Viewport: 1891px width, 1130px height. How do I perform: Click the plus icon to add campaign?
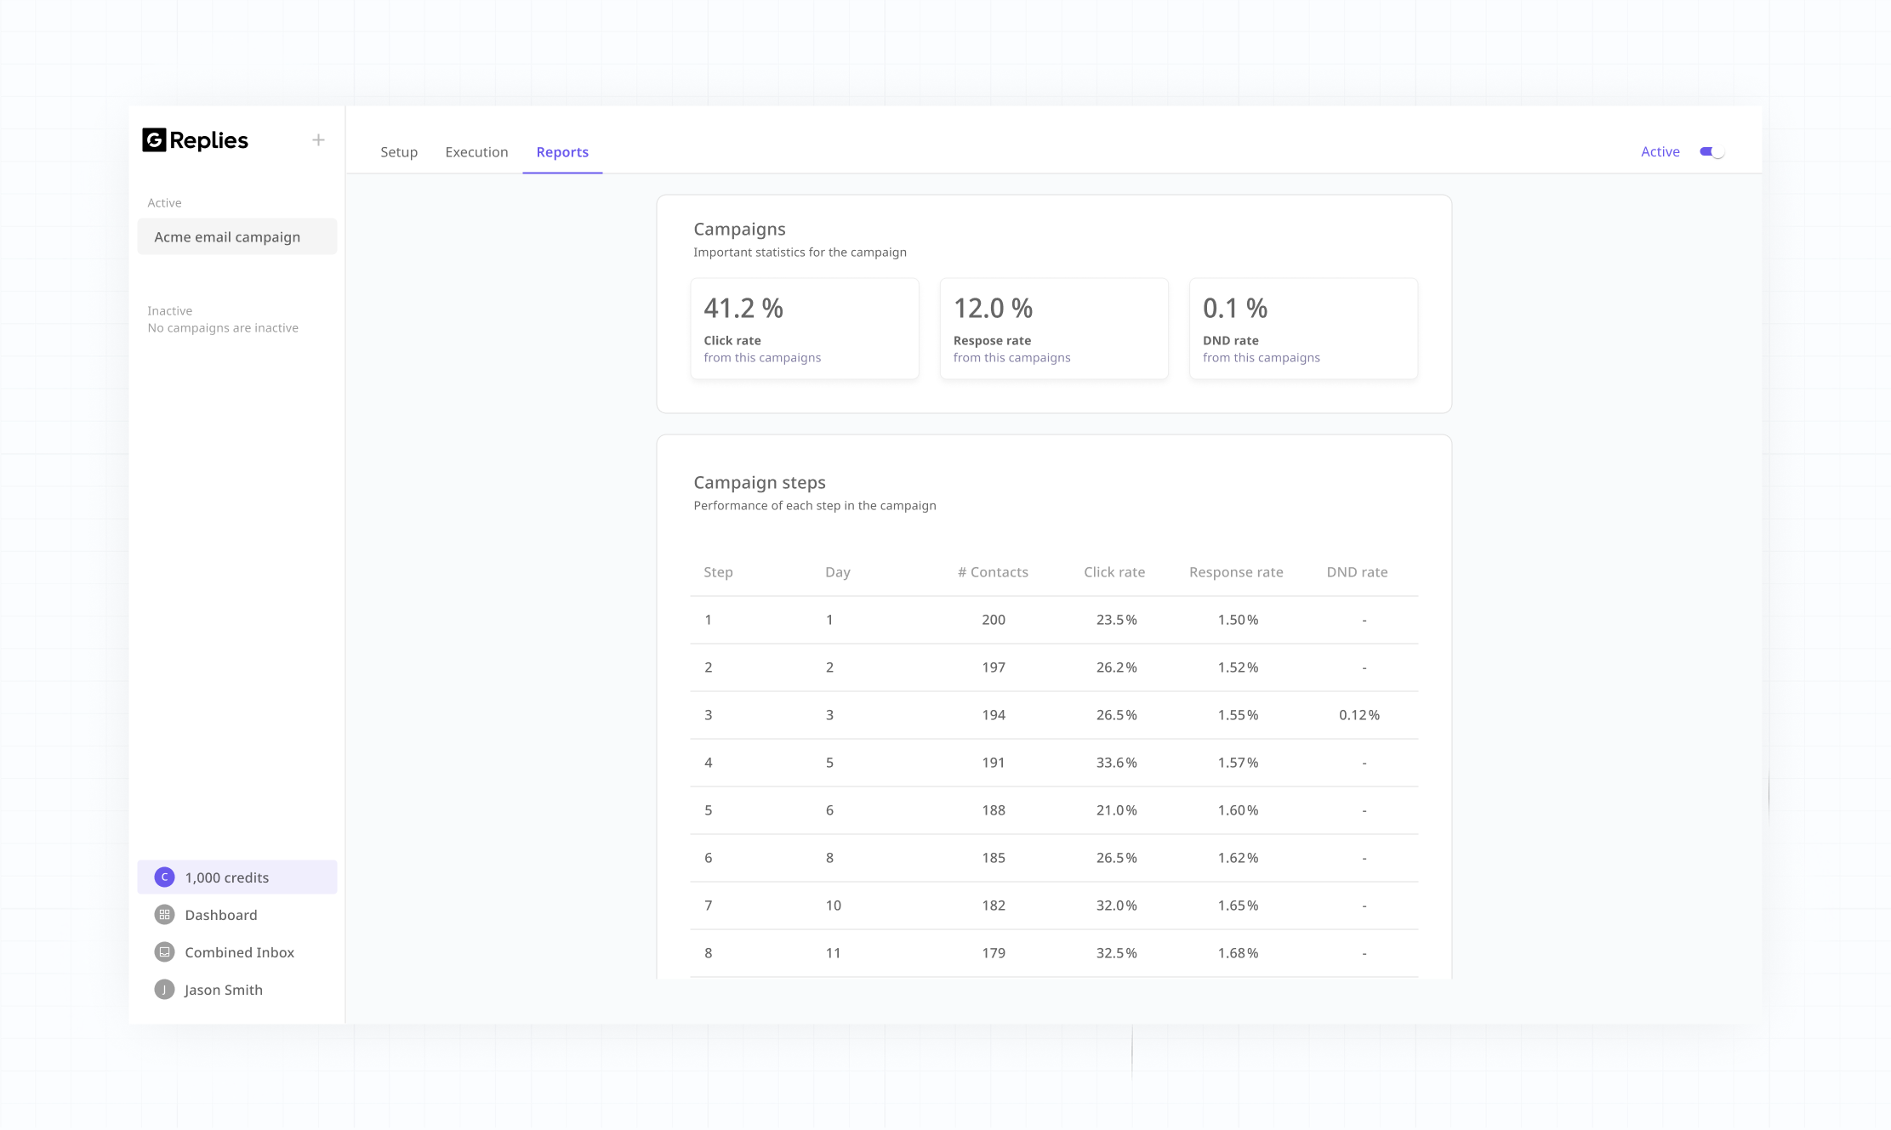point(318,139)
